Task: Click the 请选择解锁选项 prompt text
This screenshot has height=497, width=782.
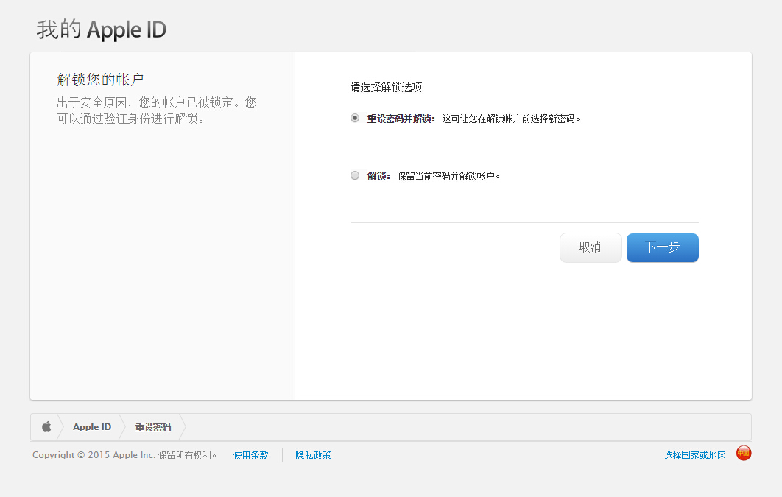Action: coord(386,87)
